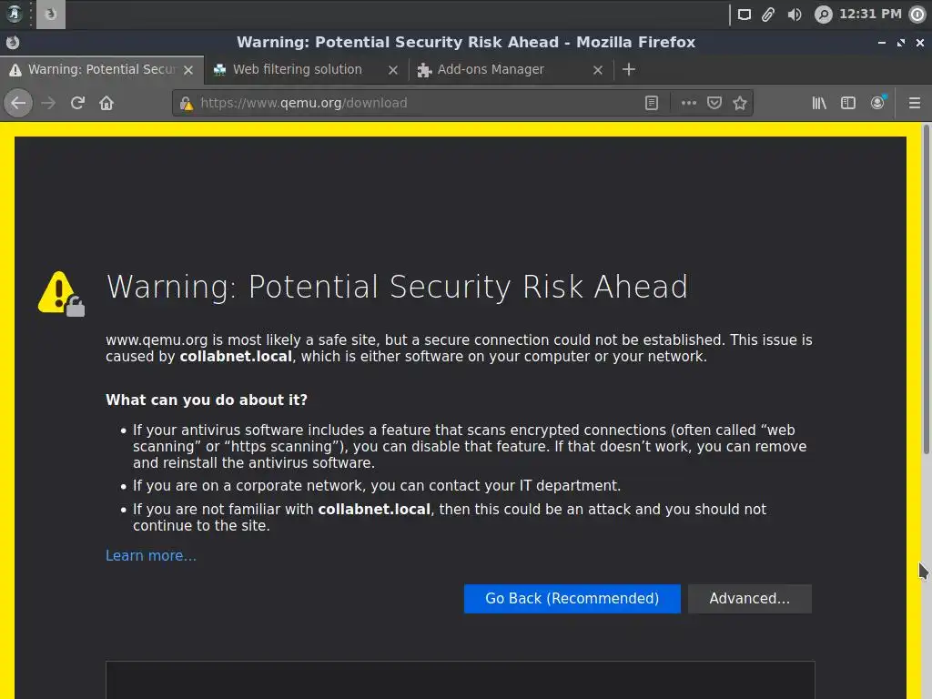Bookmark this page with star icon

pos(740,103)
